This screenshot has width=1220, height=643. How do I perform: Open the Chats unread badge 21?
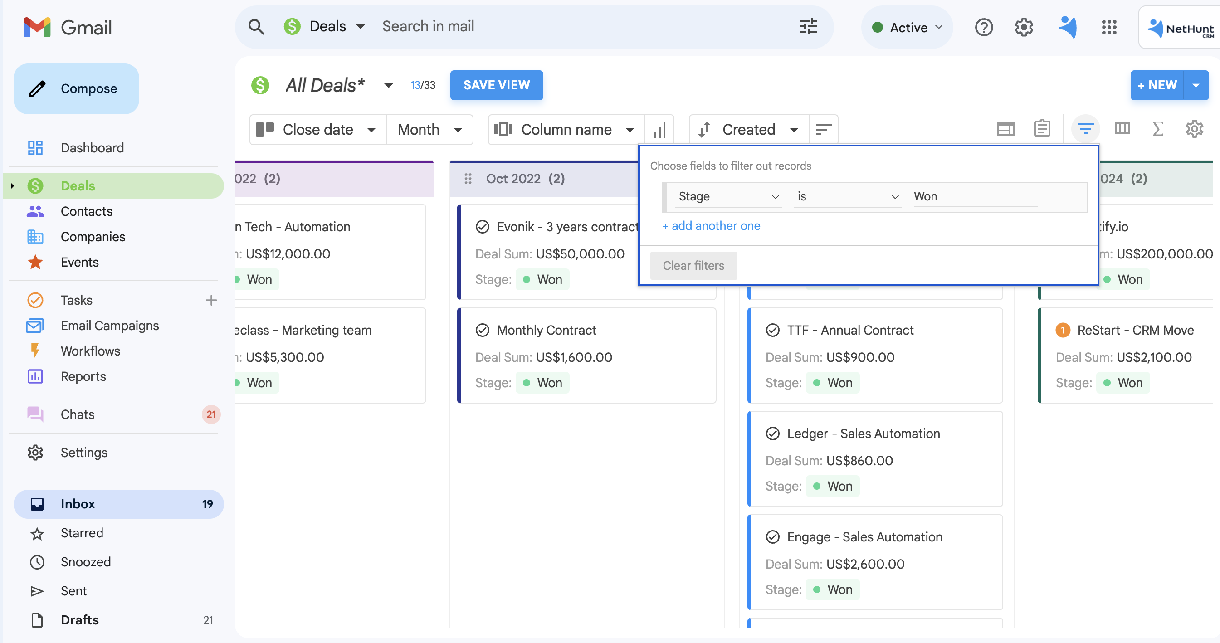pos(211,414)
